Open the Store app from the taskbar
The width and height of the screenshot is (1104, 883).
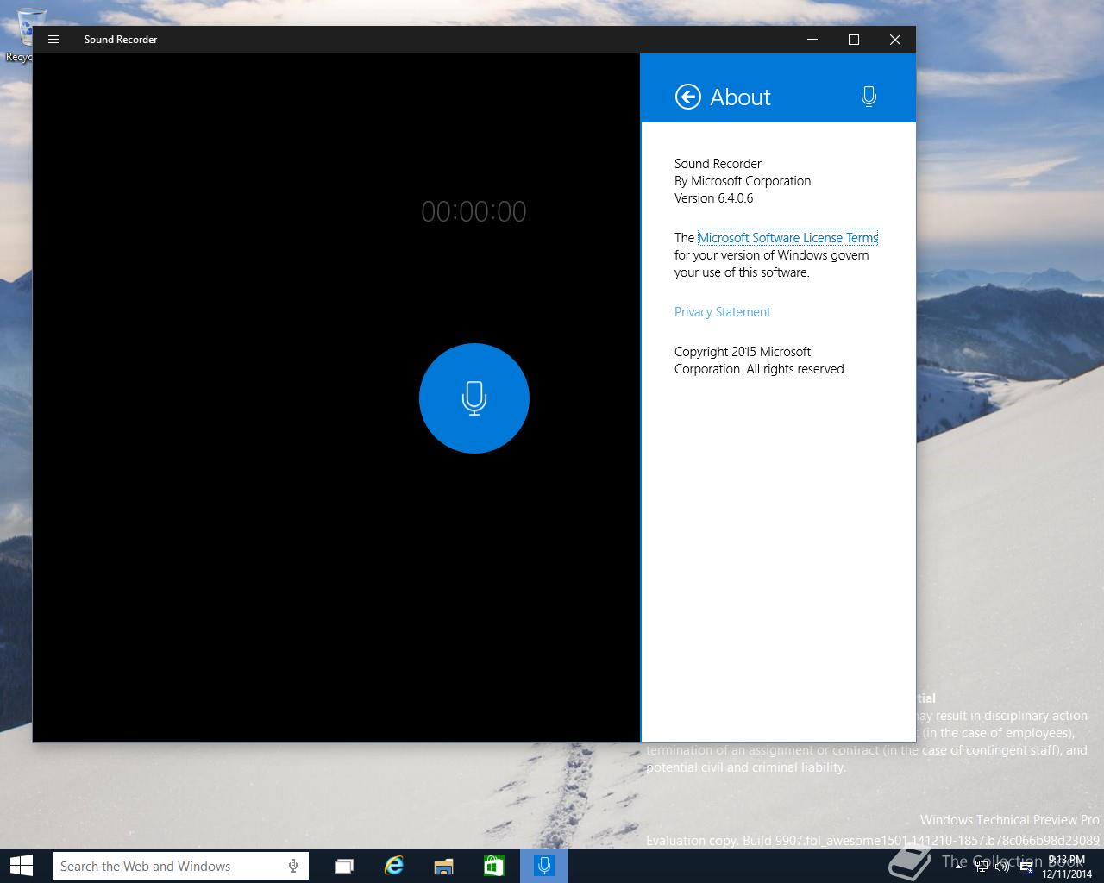click(x=494, y=866)
